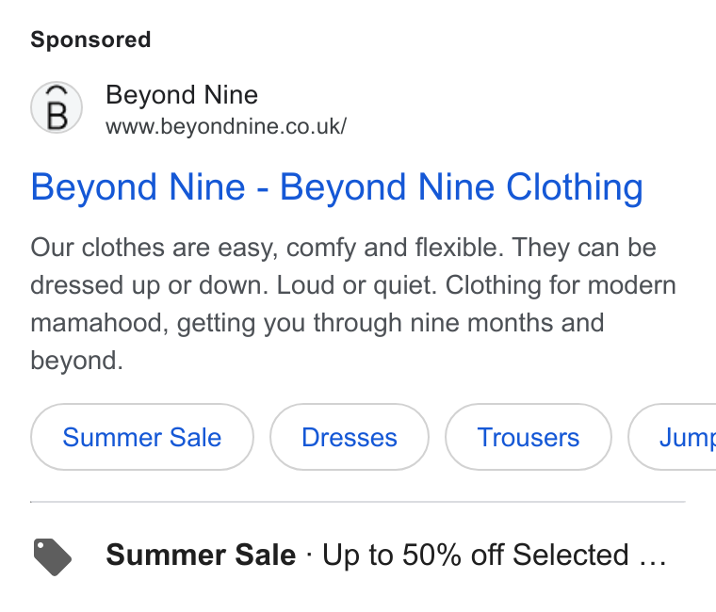Select the Trousers sitelink chip
The width and height of the screenshot is (716, 612).
pos(529,437)
